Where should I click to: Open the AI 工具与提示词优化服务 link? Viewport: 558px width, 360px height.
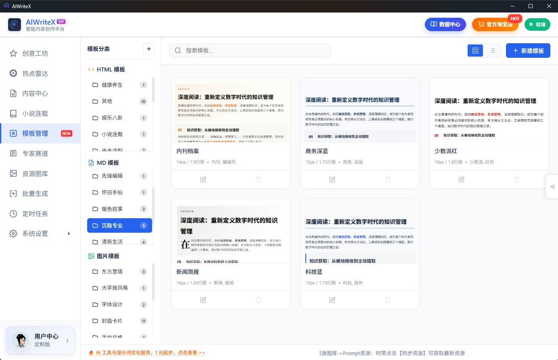[x=147, y=353]
